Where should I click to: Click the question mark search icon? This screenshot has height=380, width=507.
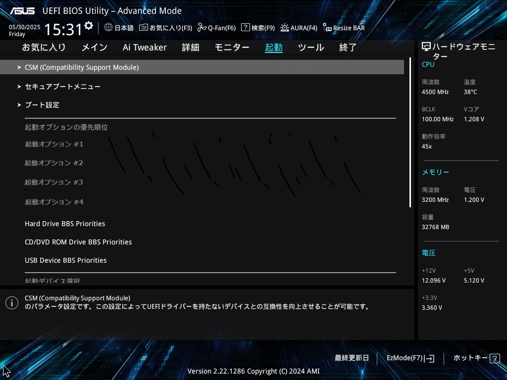[x=246, y=28]
